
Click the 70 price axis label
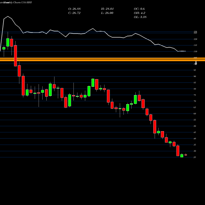point(195,101)
